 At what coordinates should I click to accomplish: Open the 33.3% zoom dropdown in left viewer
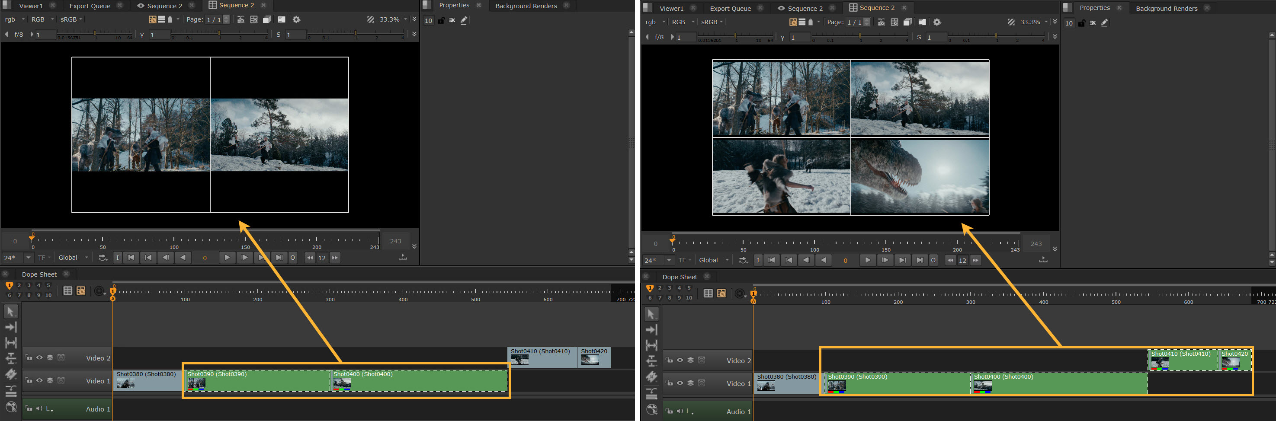(x=393, y=19)
